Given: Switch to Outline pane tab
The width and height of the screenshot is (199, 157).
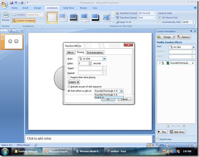Looking at the screenshot, I should coord(11,30).
